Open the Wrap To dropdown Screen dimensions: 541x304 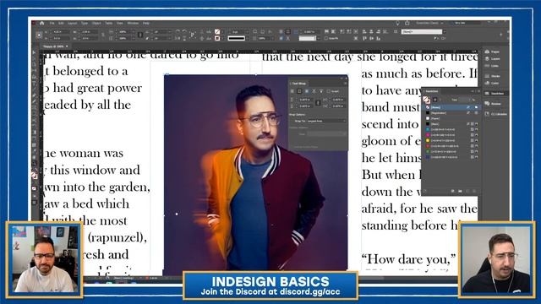click(325, 121)
